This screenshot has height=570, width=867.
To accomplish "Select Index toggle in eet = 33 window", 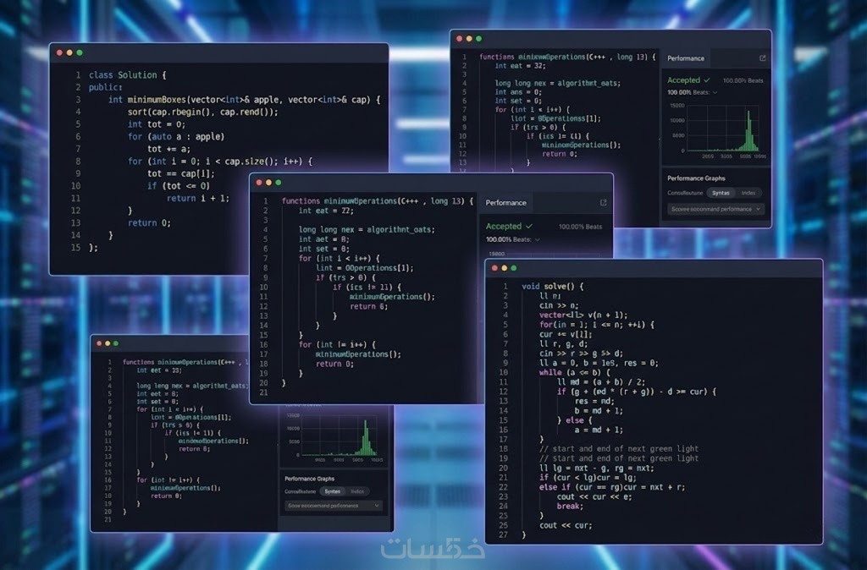I will [358, 491].
